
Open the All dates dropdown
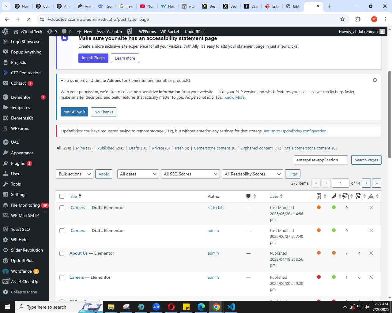coord(138,174)
